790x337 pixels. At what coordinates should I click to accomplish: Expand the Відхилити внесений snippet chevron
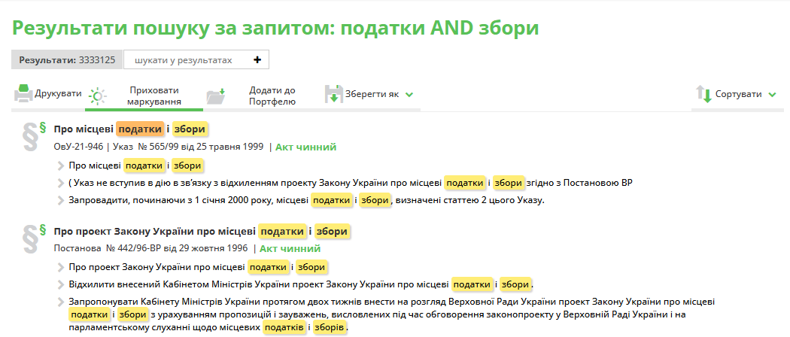tap(61, 284)
